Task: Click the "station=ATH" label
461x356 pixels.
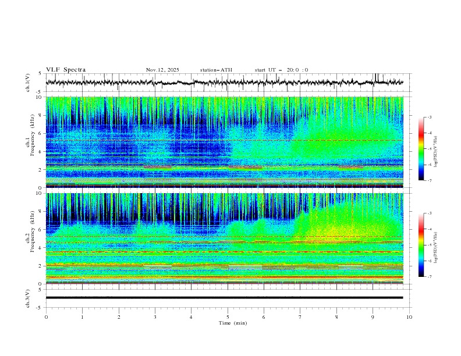Action: (216, 70)
